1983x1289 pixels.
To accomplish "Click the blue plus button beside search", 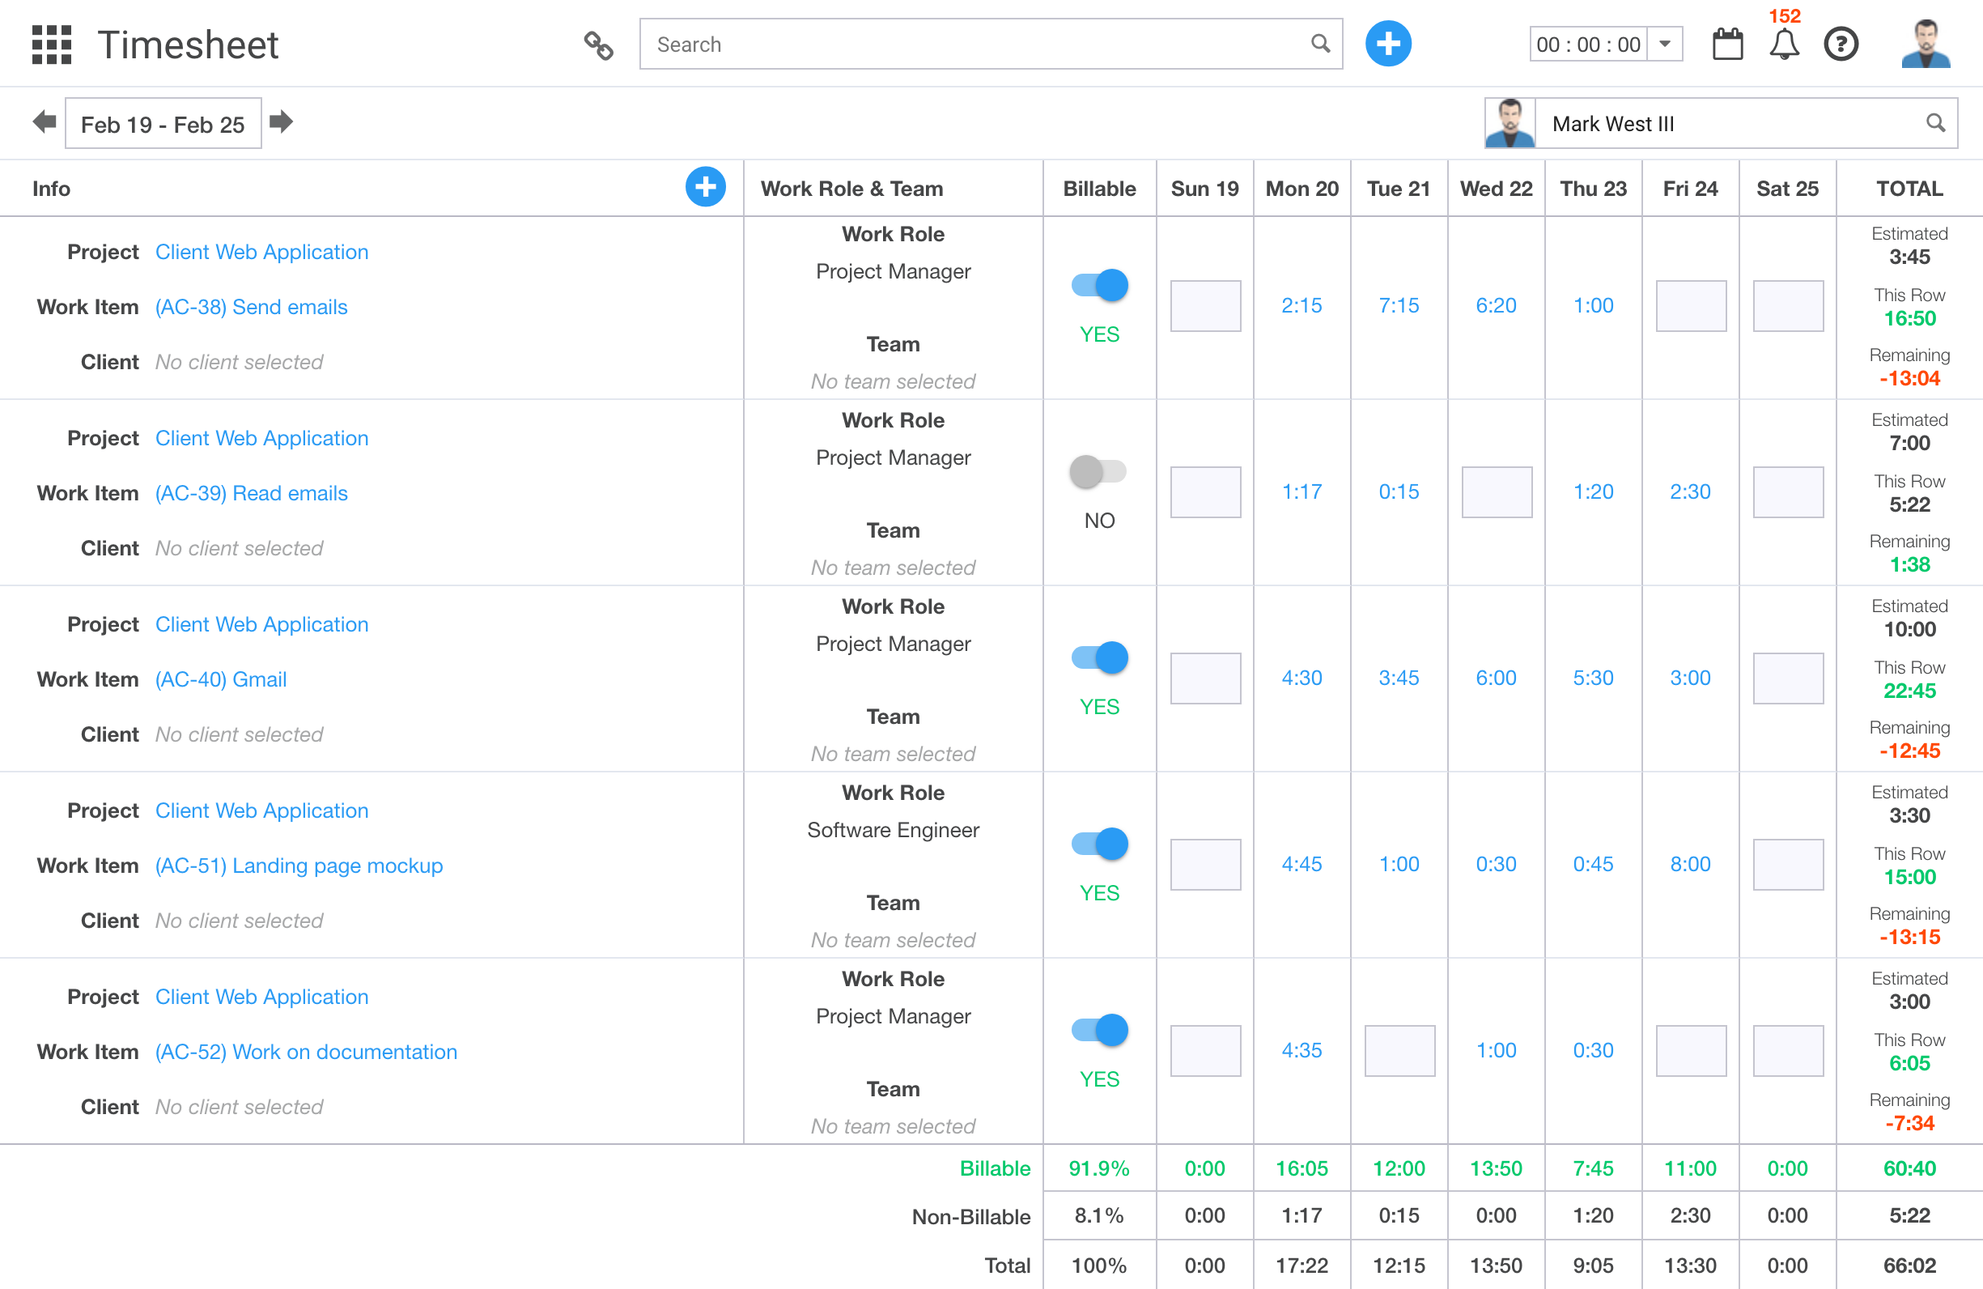I will coord(1387,45).
